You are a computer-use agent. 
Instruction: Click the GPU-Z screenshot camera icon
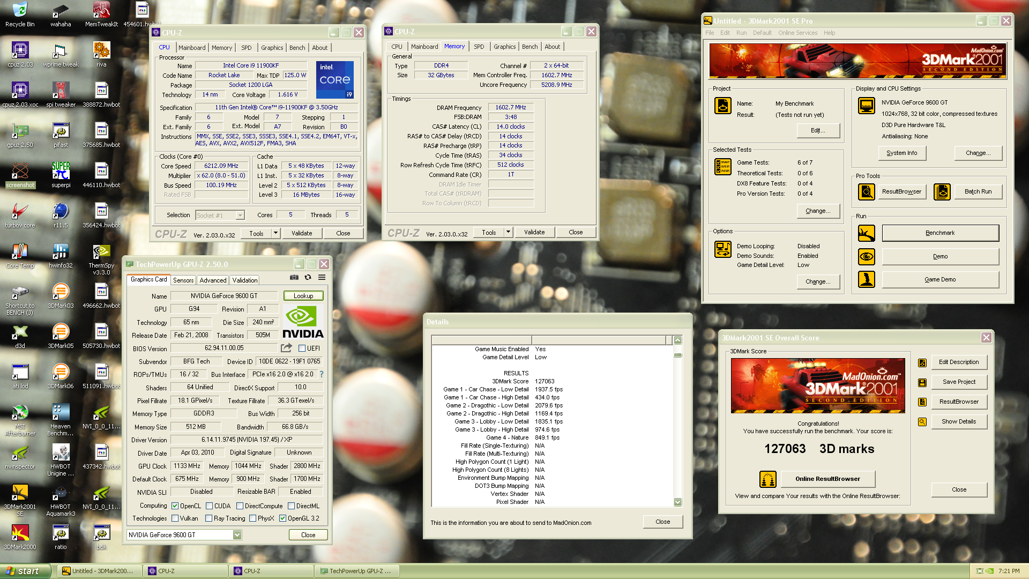pos(294,277)
